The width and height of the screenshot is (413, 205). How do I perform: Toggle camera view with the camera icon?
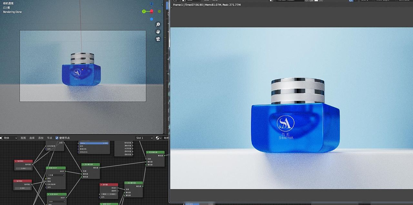click(158, 39)
